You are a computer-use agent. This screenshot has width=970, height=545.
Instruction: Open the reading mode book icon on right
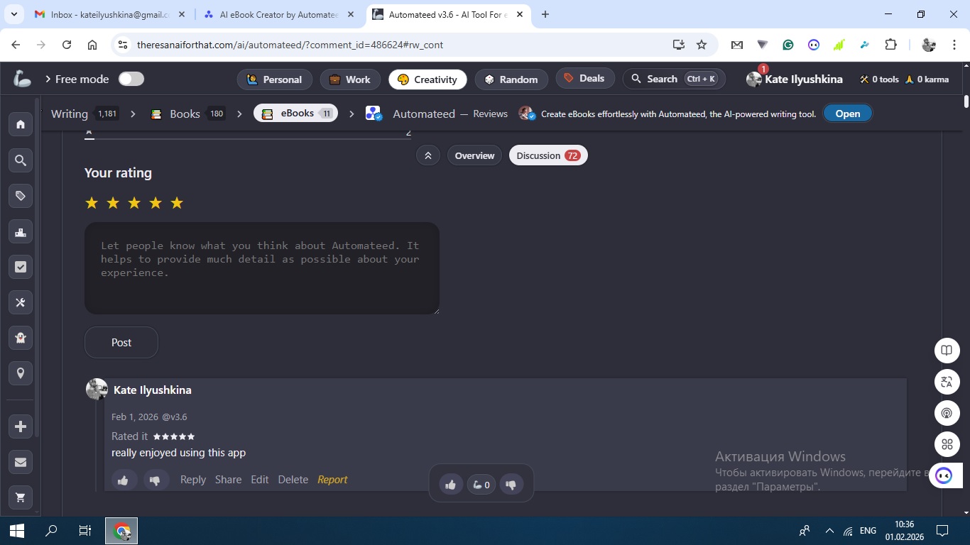coord(947,351)
